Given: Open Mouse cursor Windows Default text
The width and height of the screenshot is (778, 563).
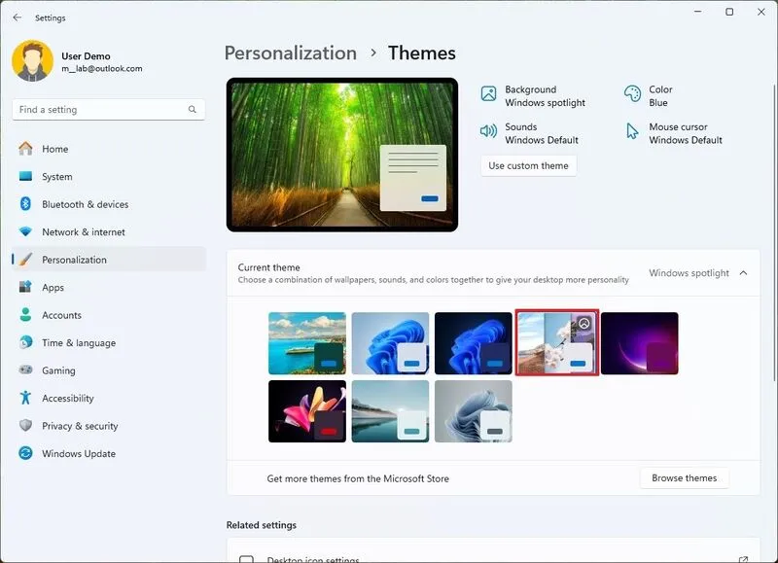Looking at the screenshot, I should (x=686, y=133).
